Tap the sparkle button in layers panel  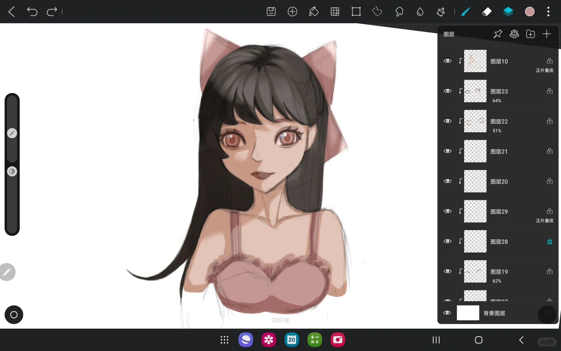pyautogui.click(x=547, y=314)
